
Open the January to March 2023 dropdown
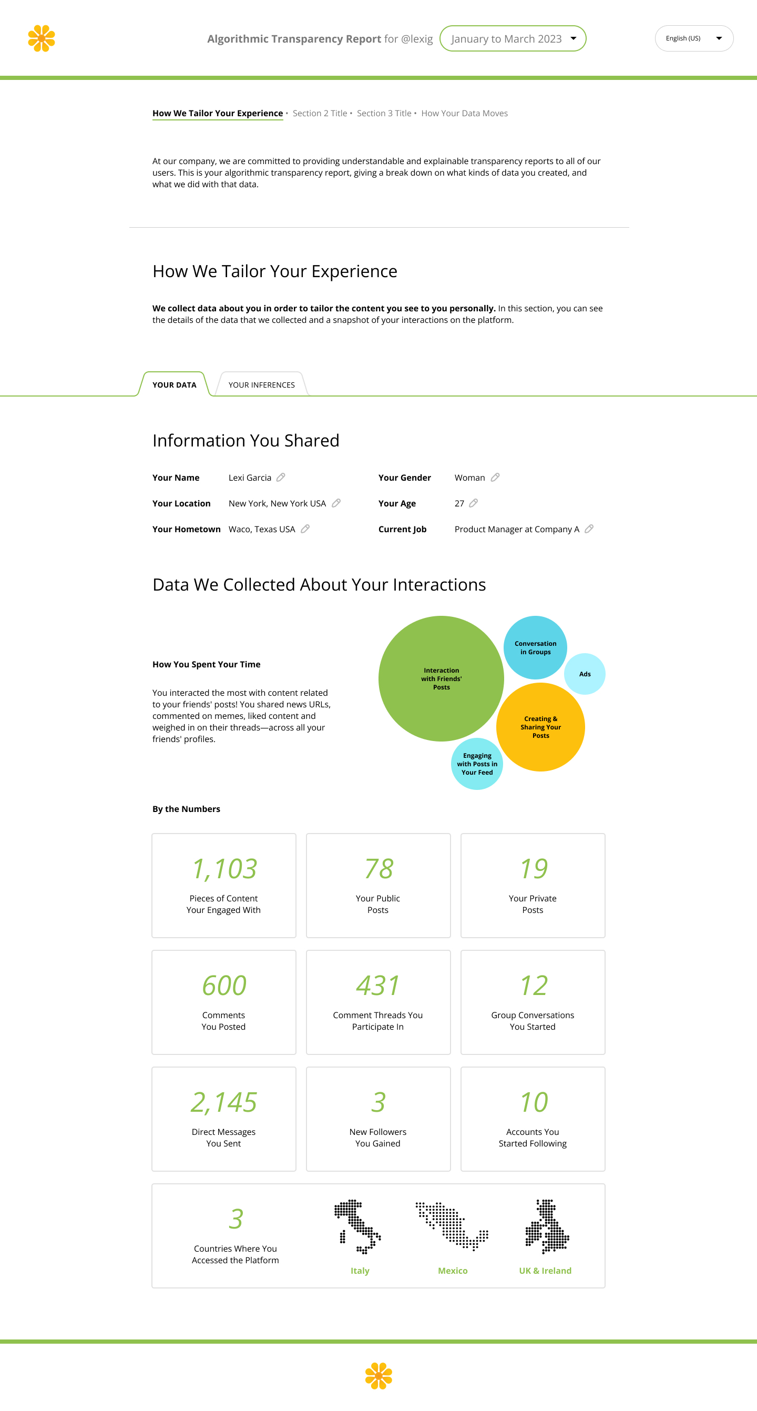513,38
